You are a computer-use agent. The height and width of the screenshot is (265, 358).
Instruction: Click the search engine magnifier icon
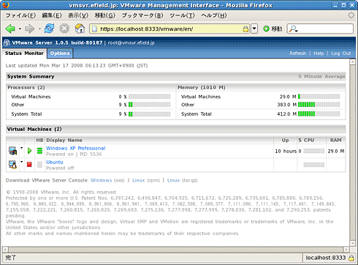pyautogui.click(x=293, y=29)
